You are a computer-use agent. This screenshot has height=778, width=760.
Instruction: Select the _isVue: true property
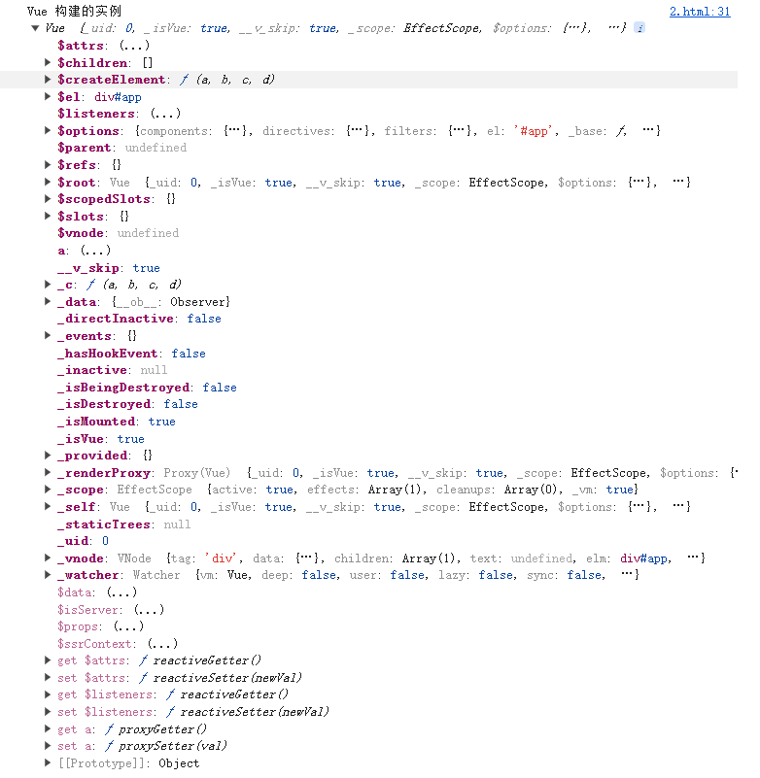[x=101, y=439]
